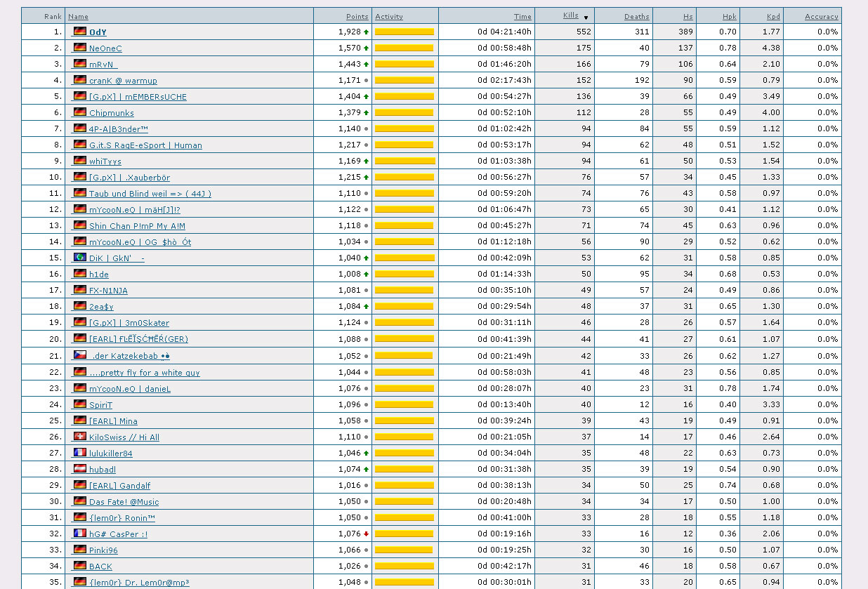Open player profile for Chipmunks
The height and width of the screenshot is (589, 868).
tap(111, 113)
